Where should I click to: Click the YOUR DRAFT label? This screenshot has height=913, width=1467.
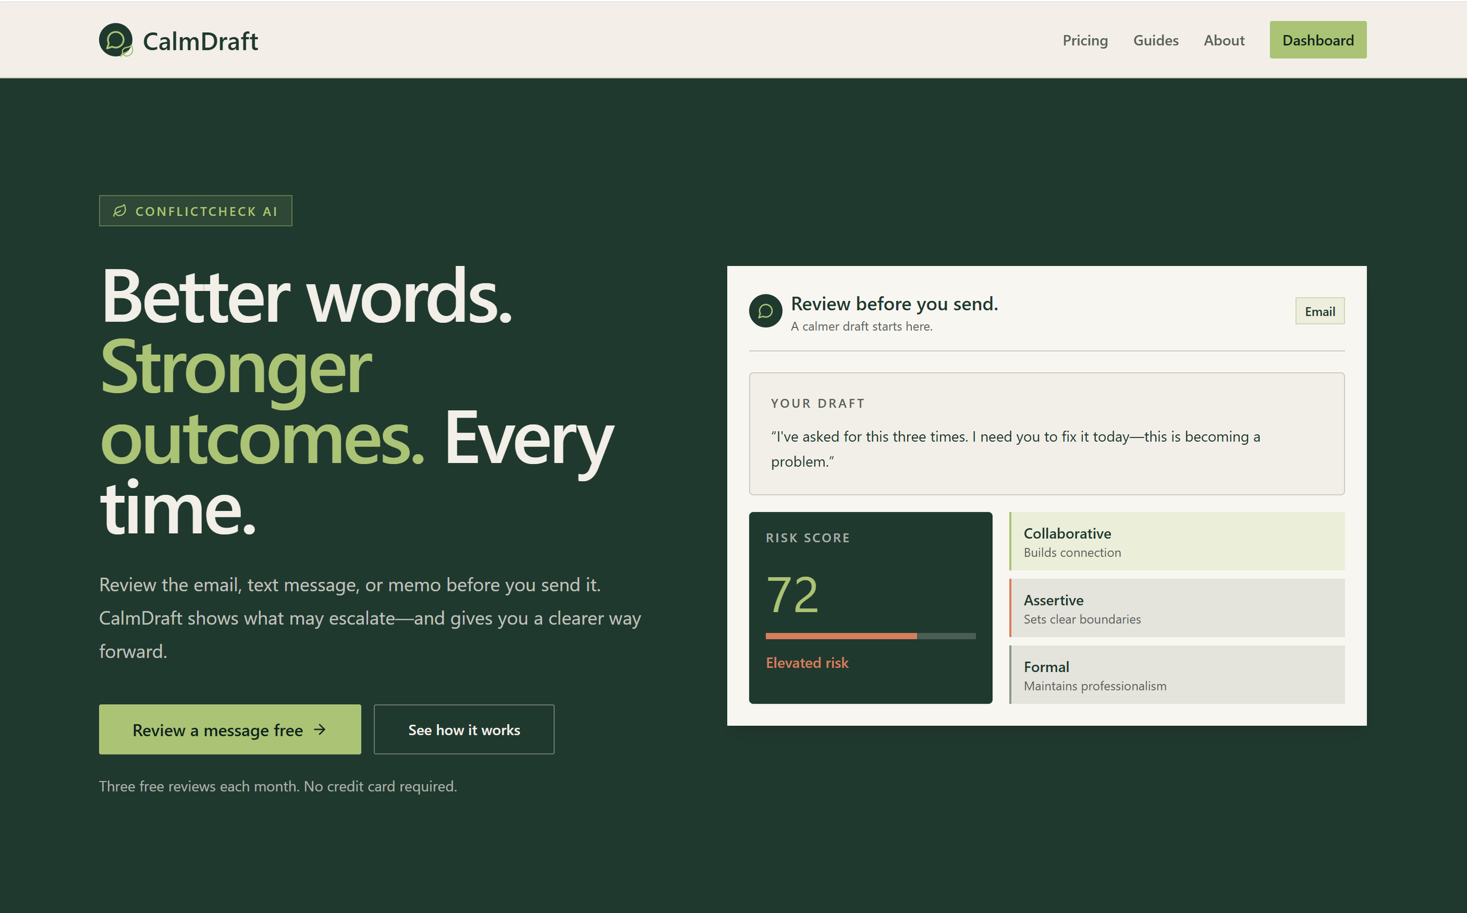click(x=817, y=403)
